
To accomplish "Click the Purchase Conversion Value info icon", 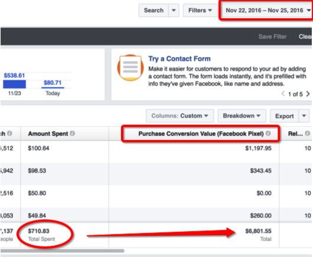I will click(269, 134).
